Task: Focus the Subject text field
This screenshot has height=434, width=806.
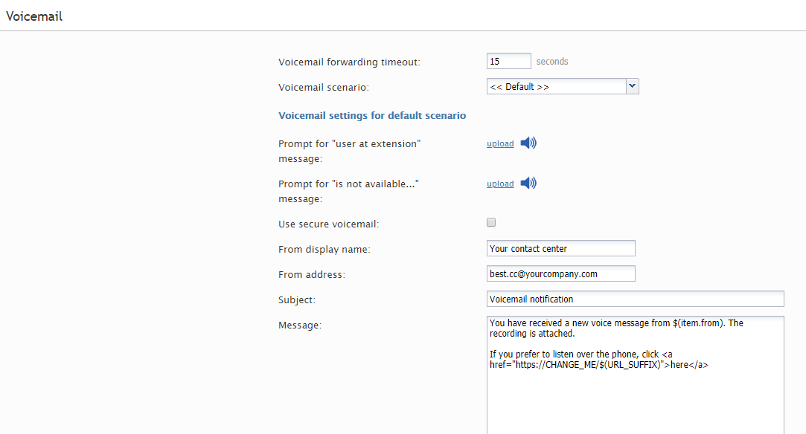Action: pyautogui.click(x=636, y=299)
